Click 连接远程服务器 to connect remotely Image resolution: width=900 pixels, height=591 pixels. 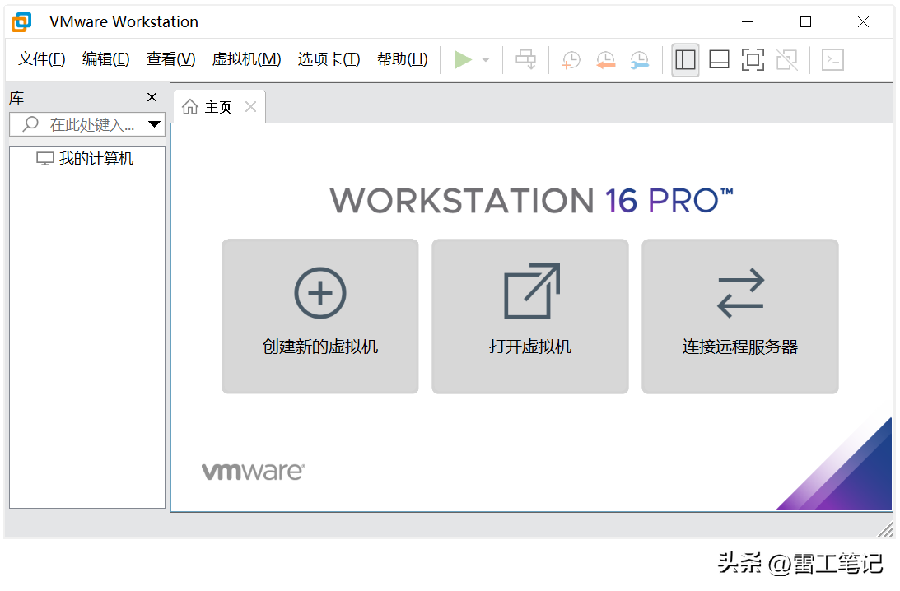(739, 316)
